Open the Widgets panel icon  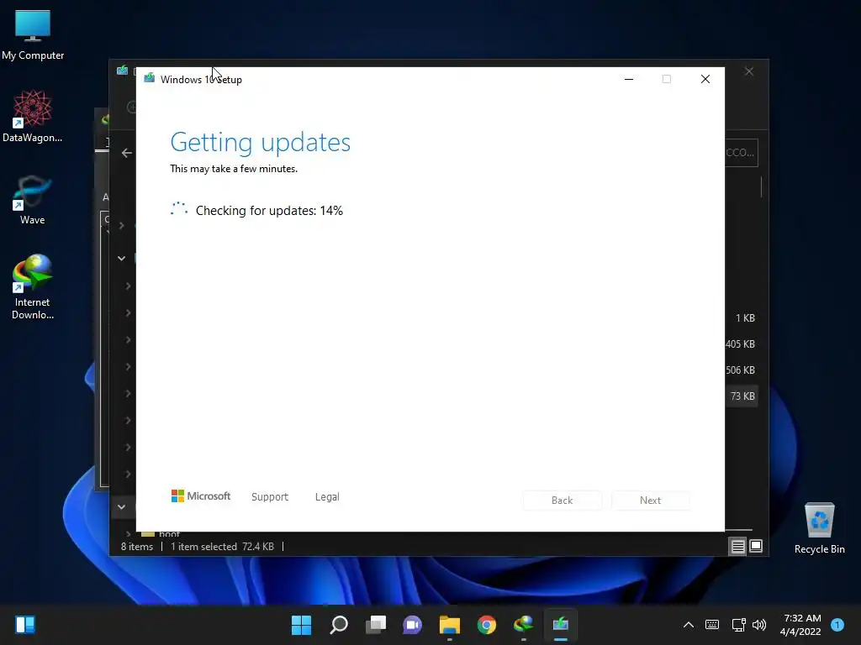(25, 625)
